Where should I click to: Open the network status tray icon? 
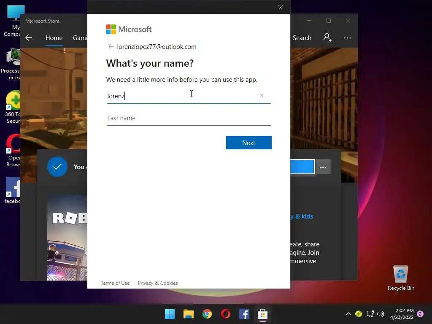point(370,314)
